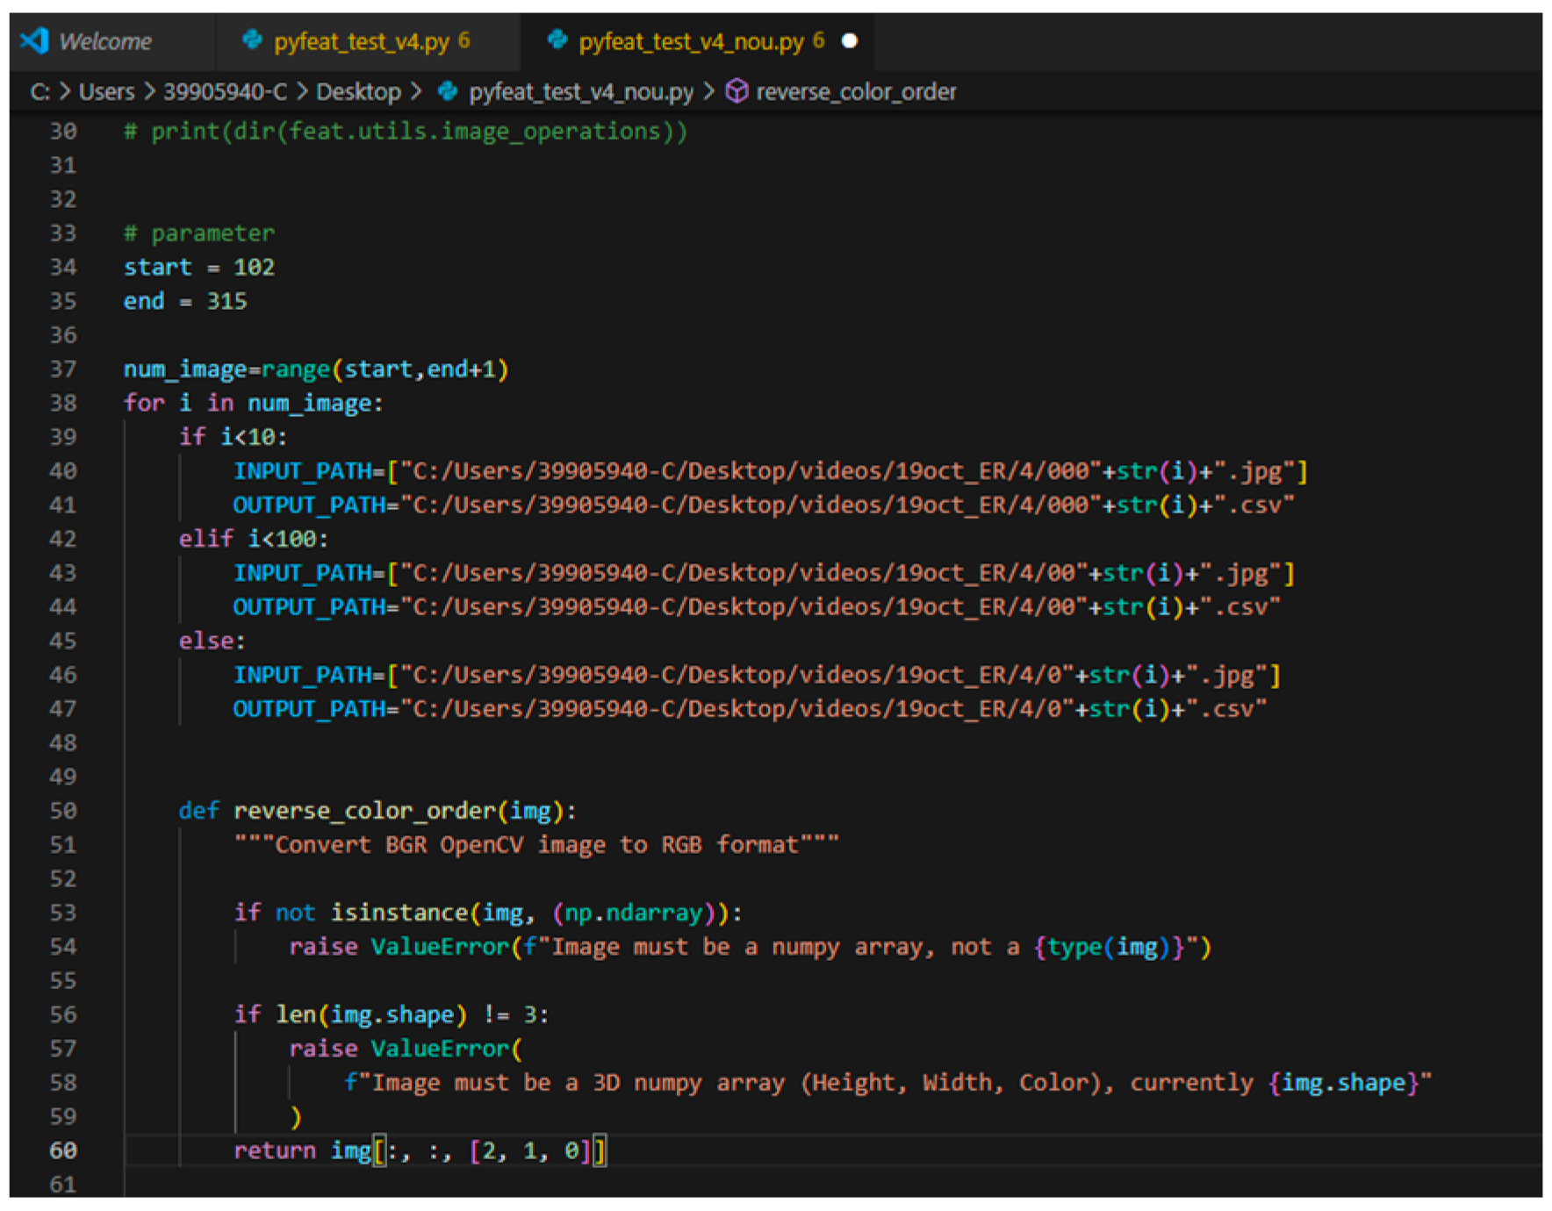The width and height of the screenshot is (1552, 1211).
Task: Switch to the pyfeat_test_v4.py tab
Action: pyautogui.click(x=361, y=41)
